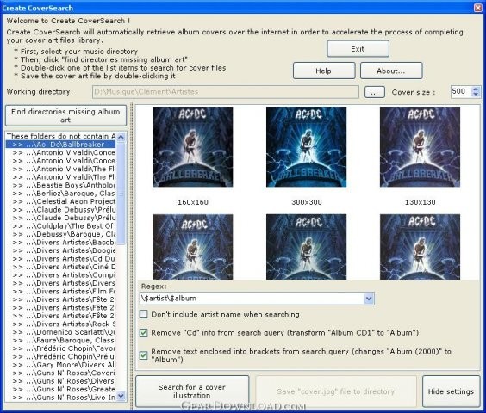Select the ...\Debussy\Baroque row

(61, 234)
